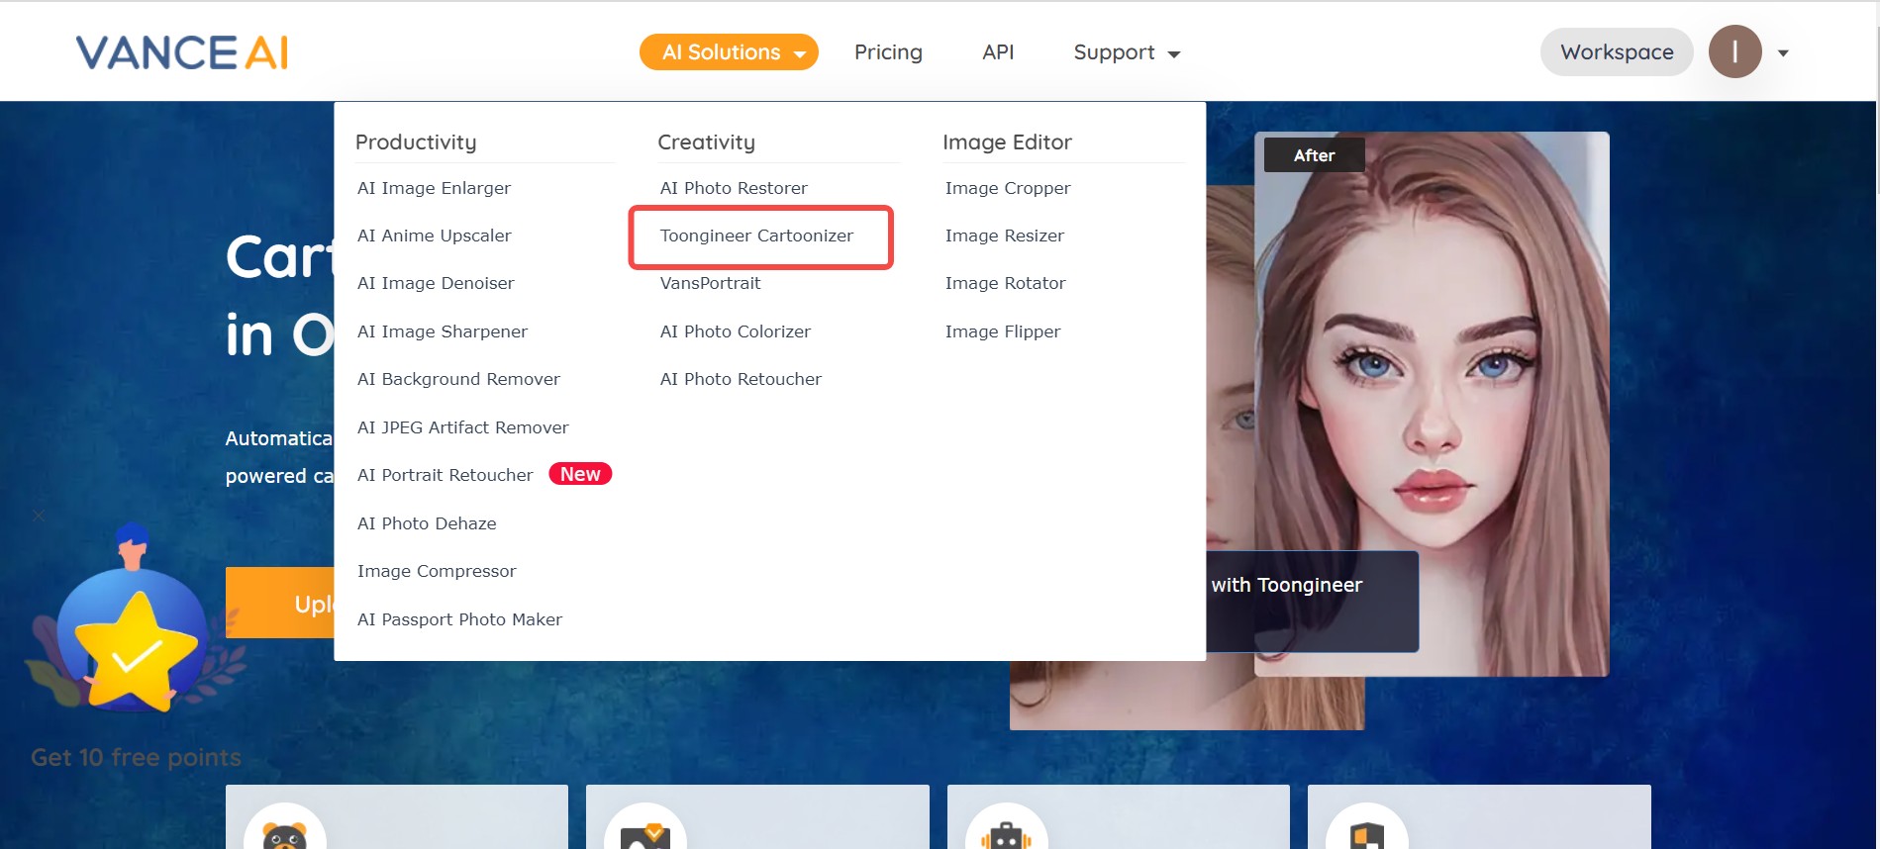1880x849 pixels.
Task: Select Toongineer Cartoonizer
Action: coord(756,236)
